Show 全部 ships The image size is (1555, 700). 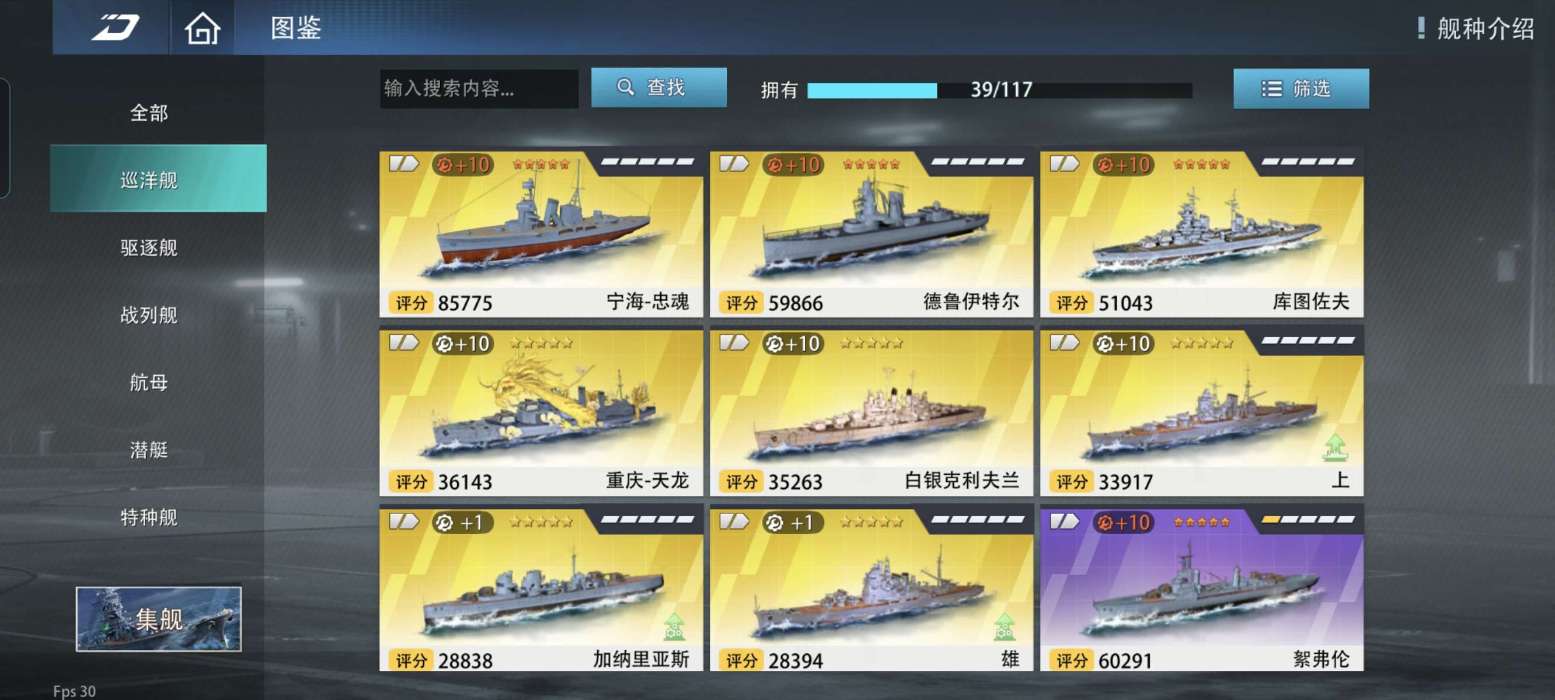(x=149, y=113)
